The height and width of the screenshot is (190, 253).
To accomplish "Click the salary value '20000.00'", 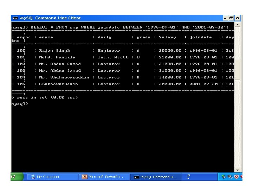I will [x=170, y=51].
